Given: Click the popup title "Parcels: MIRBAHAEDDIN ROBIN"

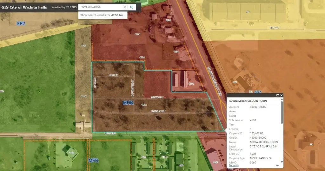Looking at the screenshot, I should click(x=248, y=101).
